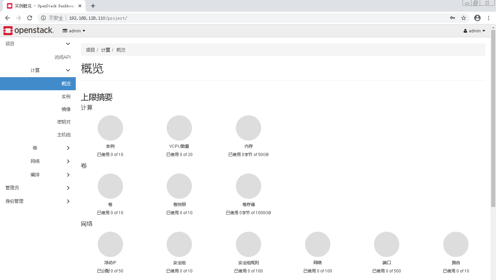This screenshot has width=496, height=280.
Task: Click the VCPU数量 usage pie chart
Action: click(179, 128)
